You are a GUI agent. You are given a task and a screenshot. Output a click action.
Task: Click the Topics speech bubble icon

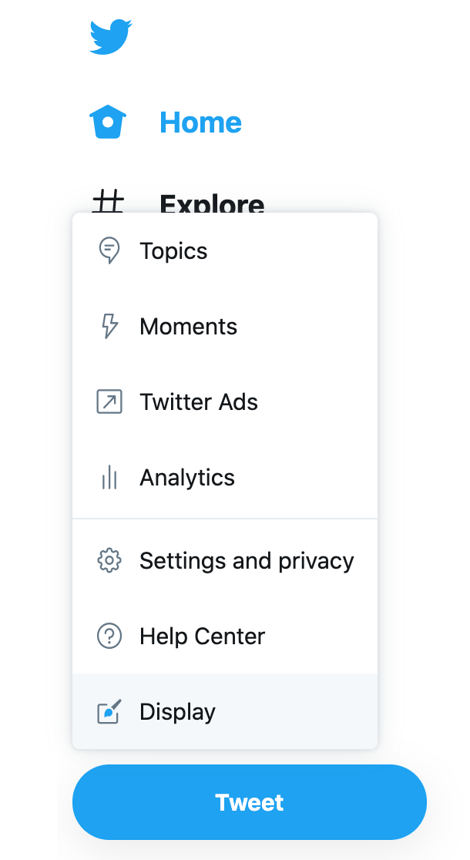point(109,250)
